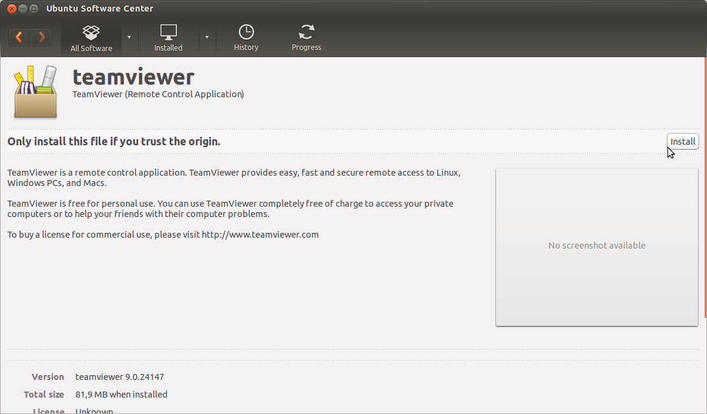Viewport: 707px width, 414px height.
Task: Click the 'remote control application' first paragraph
Action: pos(234,178)
